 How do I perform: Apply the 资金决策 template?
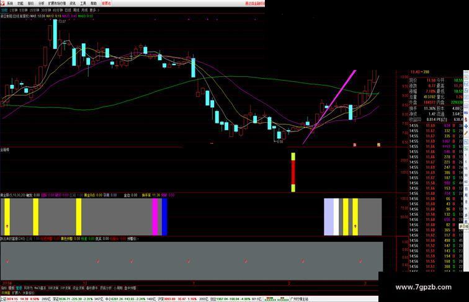coord(78,288)
